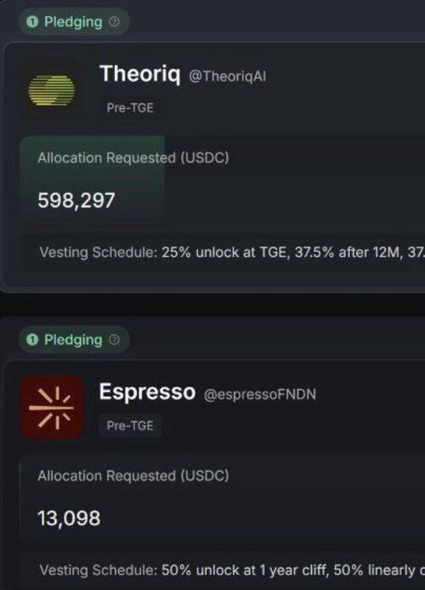
Task: Click the Theoriq project title
Action: 139,74
